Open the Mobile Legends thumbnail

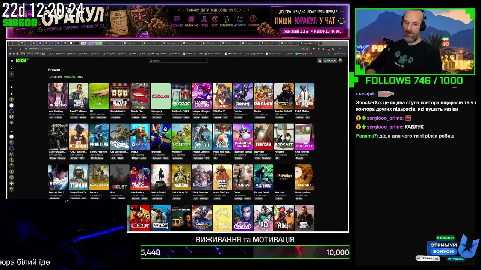point(202,218)
